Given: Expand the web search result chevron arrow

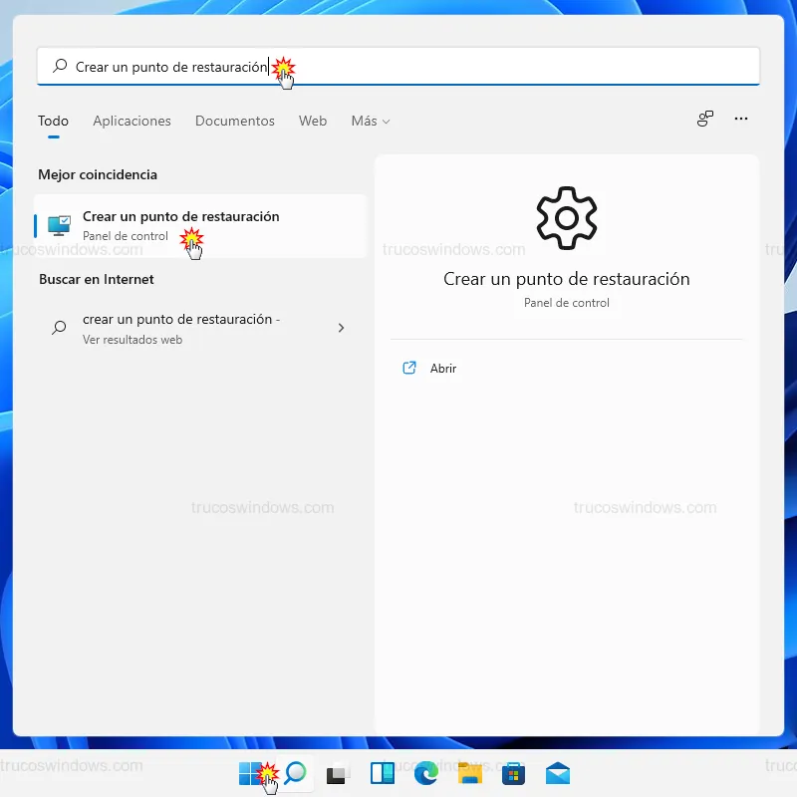Looking at the screenshot, I should [x=341, y=327].
